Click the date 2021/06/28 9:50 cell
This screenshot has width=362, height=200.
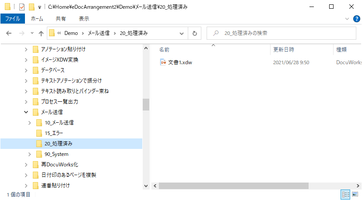tap(291, 62)
